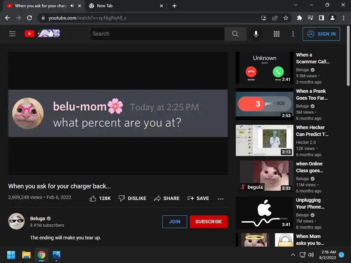Open 'When a Scammer Call...' thumbnail
Viewport: 351px width, 263px height.
point(265,68)
